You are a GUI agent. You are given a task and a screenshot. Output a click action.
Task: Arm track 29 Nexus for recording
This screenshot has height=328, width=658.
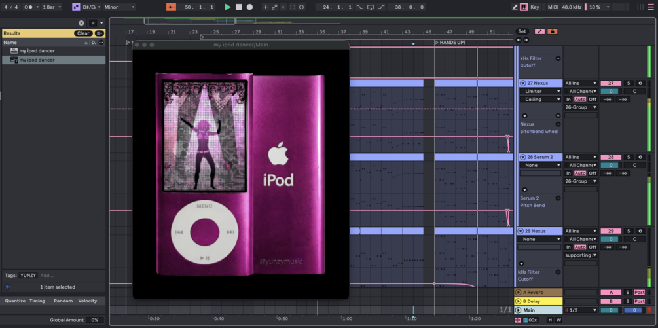(x=640, y=231)
